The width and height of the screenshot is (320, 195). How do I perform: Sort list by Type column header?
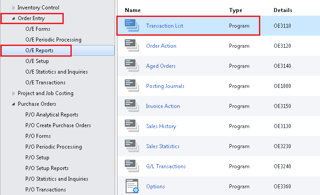tap(235, 10)
